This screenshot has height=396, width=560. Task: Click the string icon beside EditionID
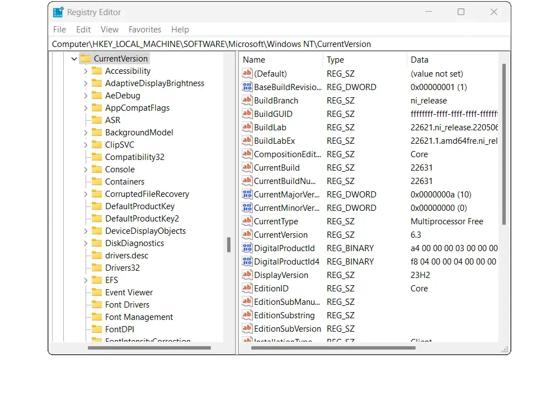pyautogui.click(x=247, y=288)
